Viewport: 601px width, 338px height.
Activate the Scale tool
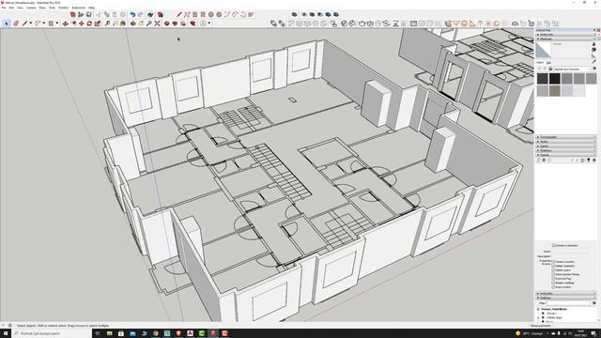(98, 23)
